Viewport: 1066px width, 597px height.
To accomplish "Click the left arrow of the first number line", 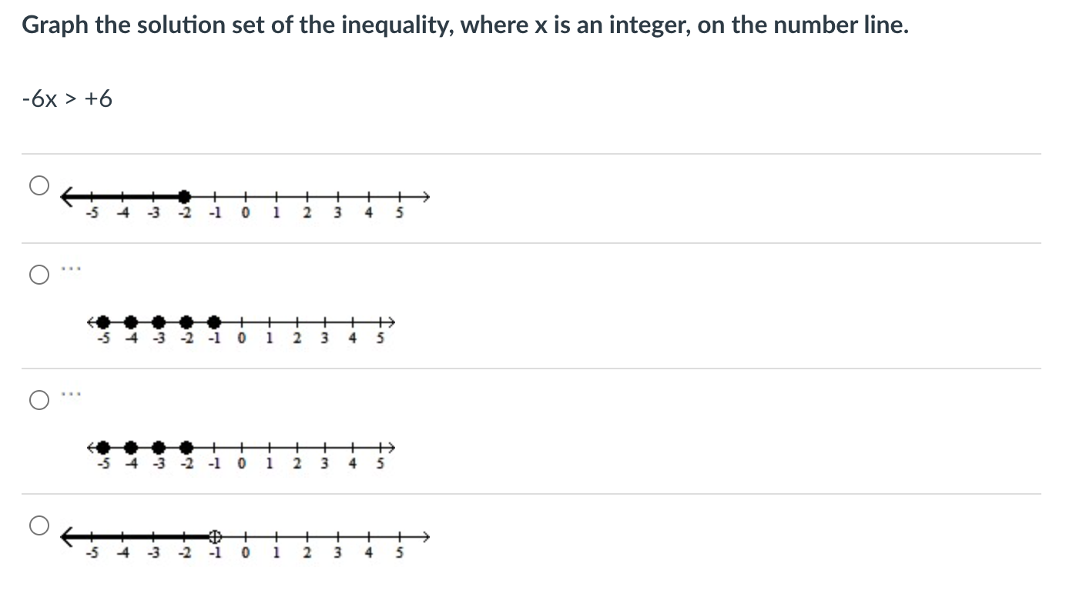I will point(67,196).
